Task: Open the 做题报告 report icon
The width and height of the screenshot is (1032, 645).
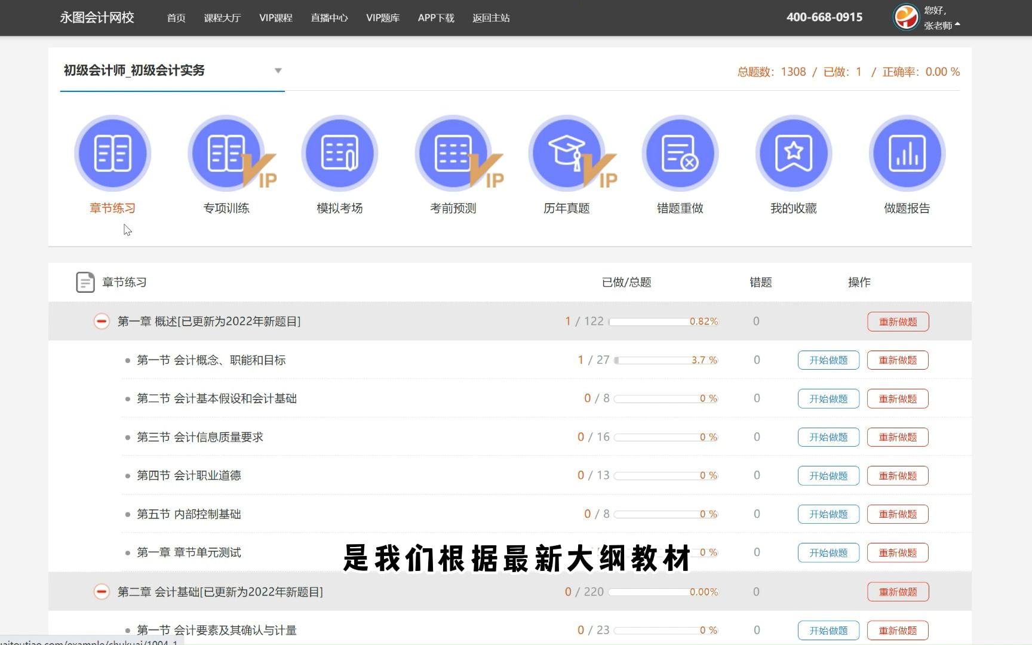Action: point(907,153)
